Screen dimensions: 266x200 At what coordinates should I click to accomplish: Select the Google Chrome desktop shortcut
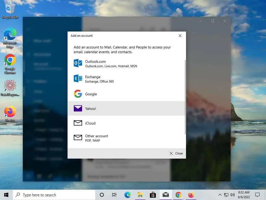click(x=10, y=64)
